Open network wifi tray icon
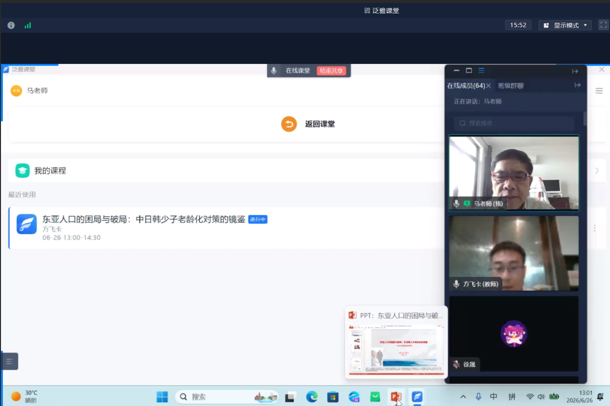The image size is (610, 406). point(530,397)
